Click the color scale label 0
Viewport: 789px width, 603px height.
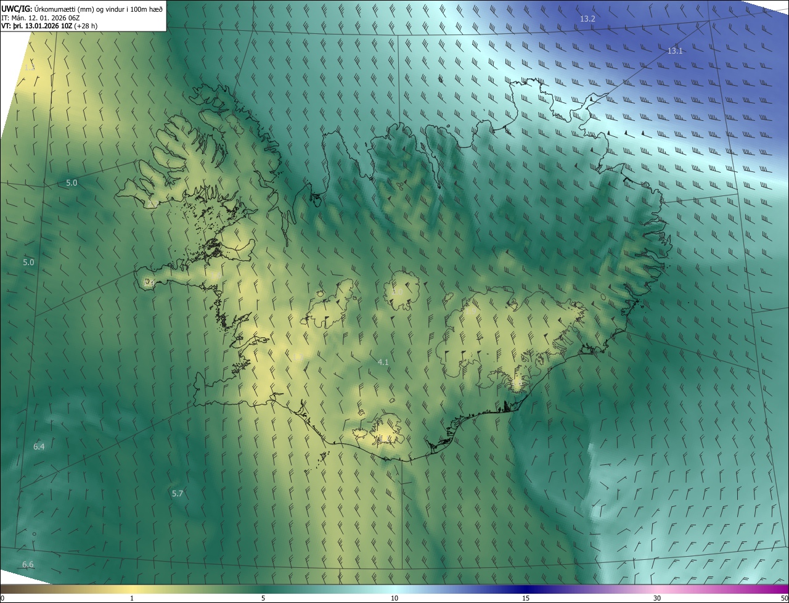click(x=2, y=599)
